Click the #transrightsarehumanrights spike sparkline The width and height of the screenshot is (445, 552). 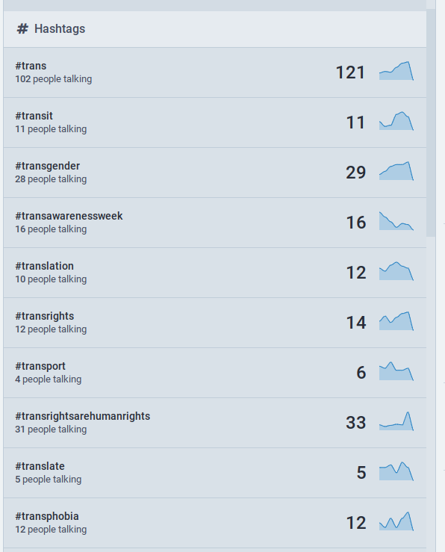pyautogui.click(x=396, y=421)
